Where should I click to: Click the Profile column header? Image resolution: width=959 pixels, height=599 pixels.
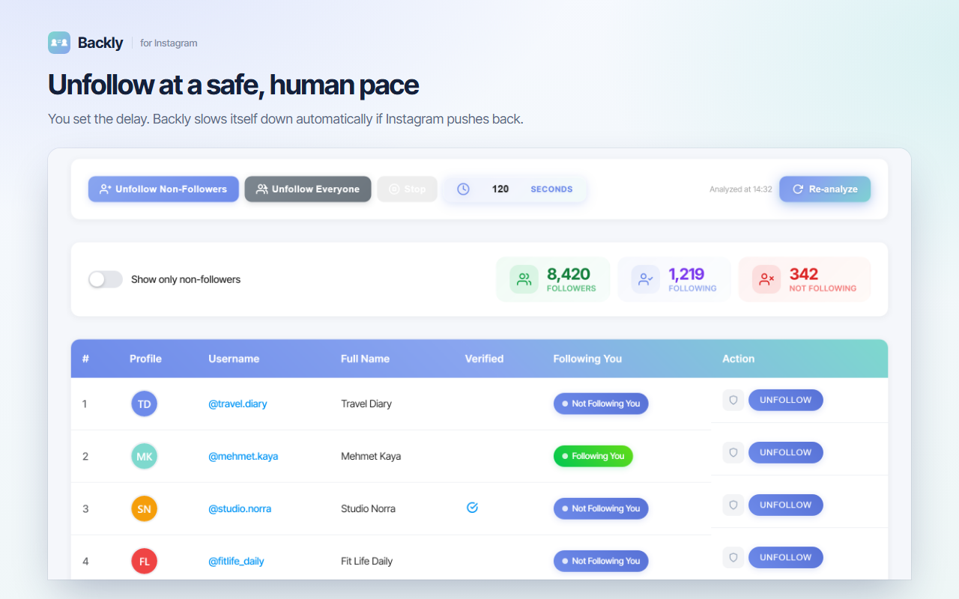tap(145, 359)
